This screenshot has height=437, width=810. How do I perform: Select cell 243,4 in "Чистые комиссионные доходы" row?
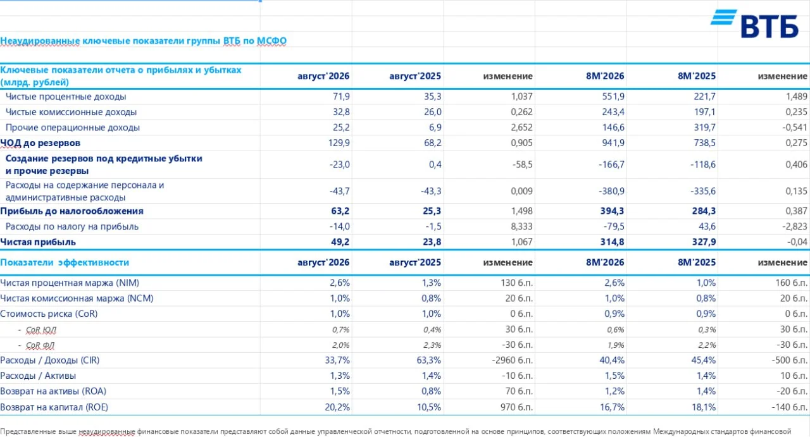click(612, 112)
